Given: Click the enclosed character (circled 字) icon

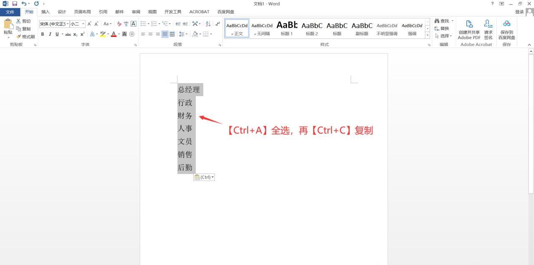Looking at the screenshot, I should click(x=132, y=34).
